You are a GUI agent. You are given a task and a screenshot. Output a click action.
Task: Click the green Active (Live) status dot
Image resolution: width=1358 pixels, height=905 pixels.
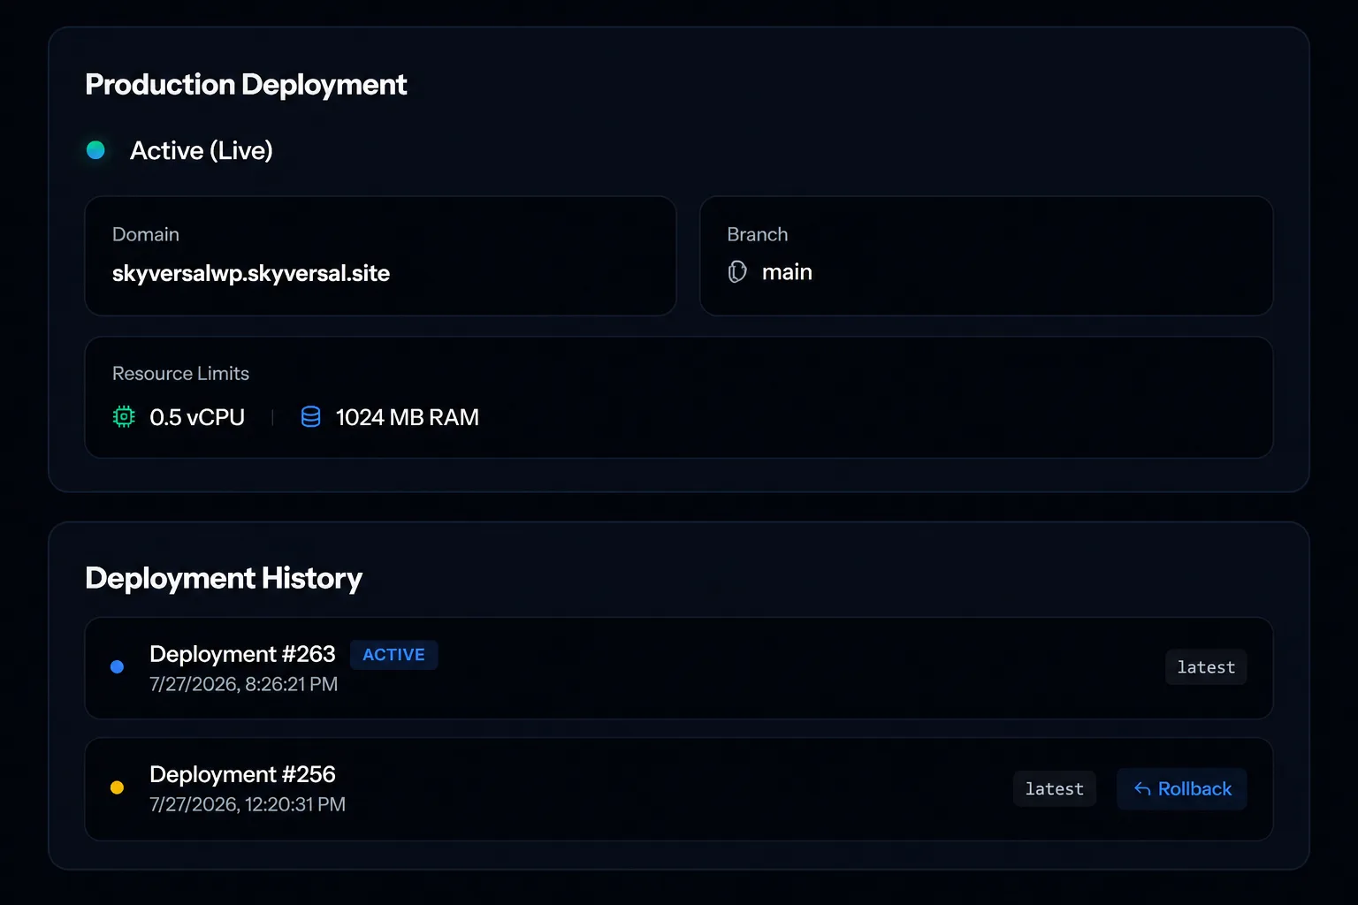coord(95,150)
